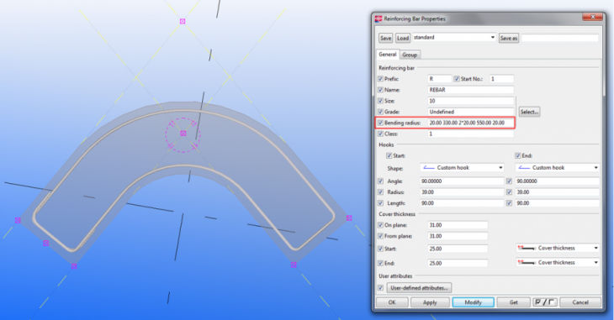Select the magenta handle on lower-left slab edge
The width and height of the screenshot is (614, 320).
[45, 244]
